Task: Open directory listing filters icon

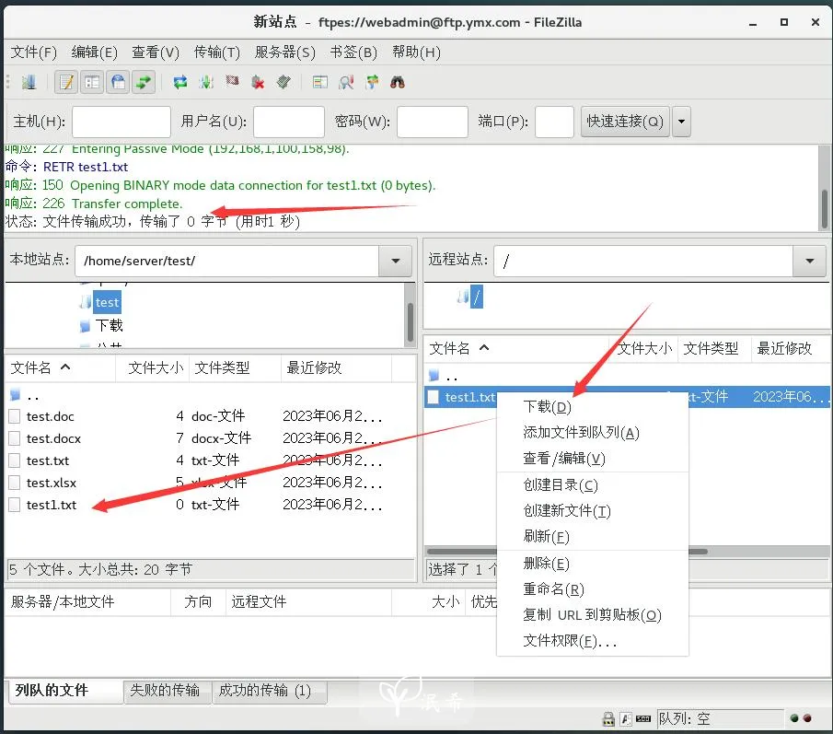Action: point(319,82)
